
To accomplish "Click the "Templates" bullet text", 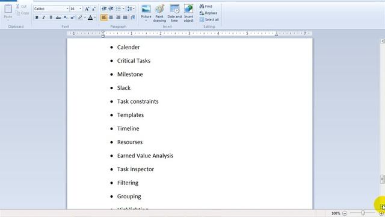I will pyautogui.click(x=131, y=115).
